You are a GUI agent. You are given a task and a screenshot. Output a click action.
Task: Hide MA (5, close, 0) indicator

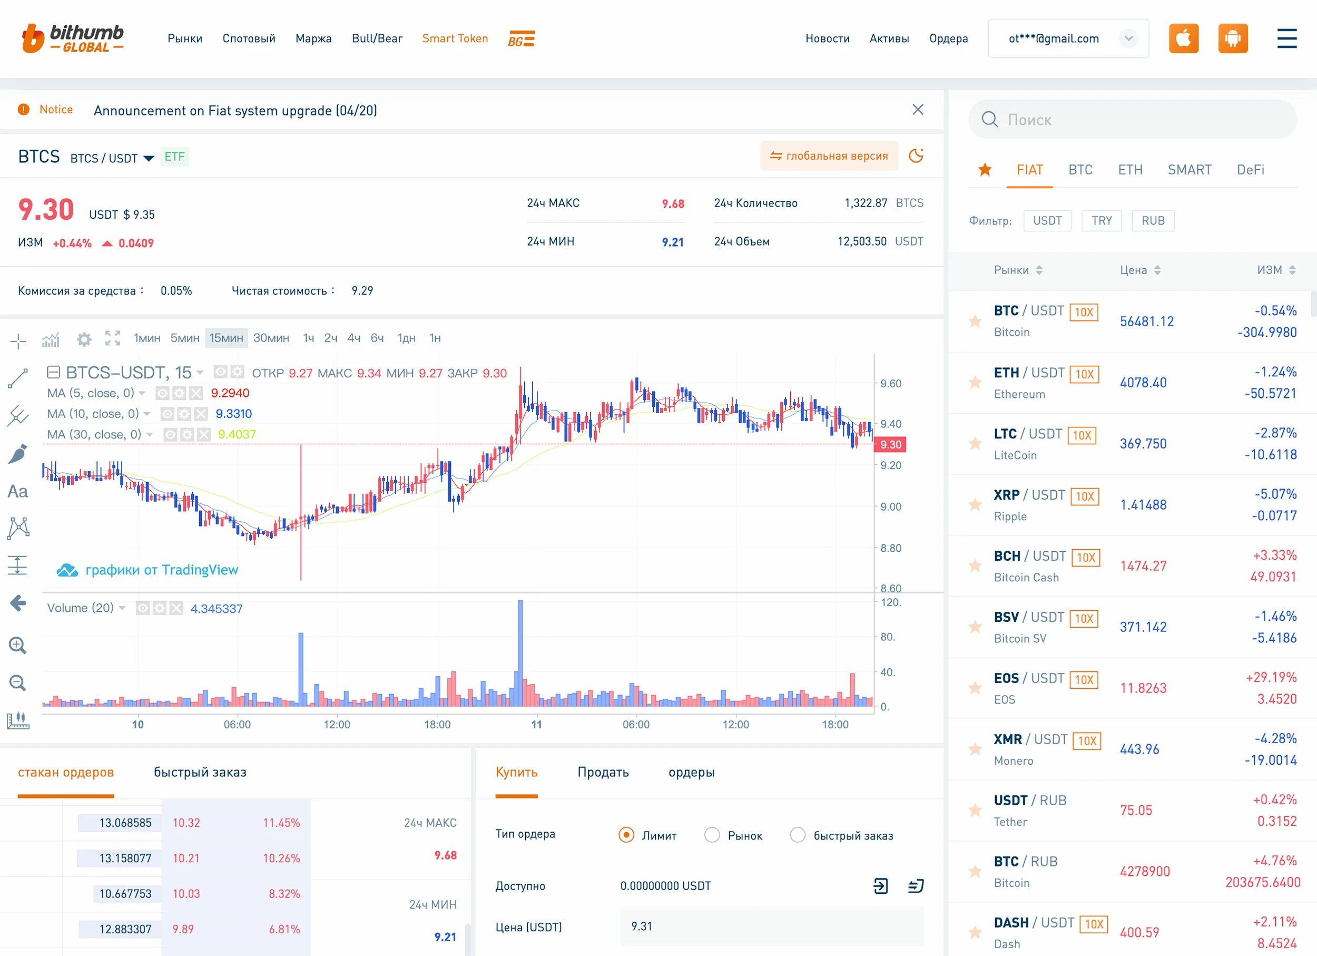tap(163, 394)
